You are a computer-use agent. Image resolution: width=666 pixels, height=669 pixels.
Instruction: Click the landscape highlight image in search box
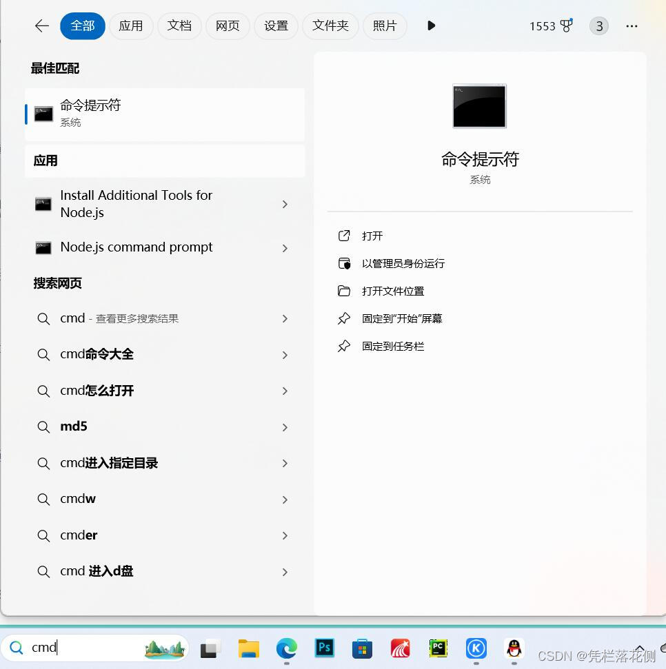[165, 649]
